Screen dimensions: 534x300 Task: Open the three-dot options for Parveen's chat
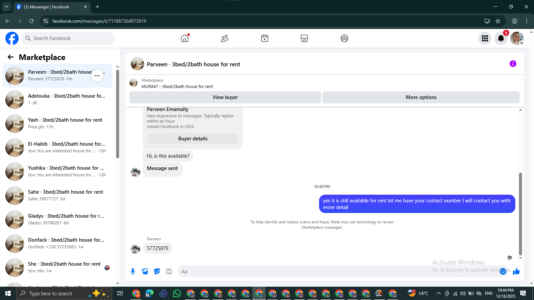pyautogui.click(x=97, y=76)
